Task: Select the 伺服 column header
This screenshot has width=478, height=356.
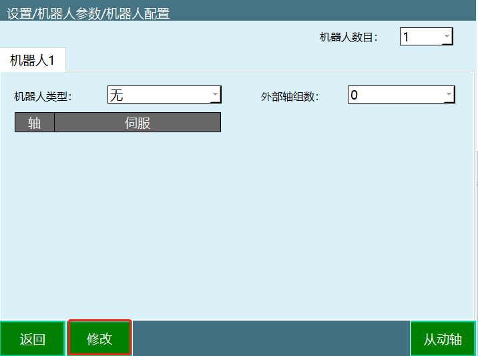Action: pyautogui.click(x=138, y=123)
